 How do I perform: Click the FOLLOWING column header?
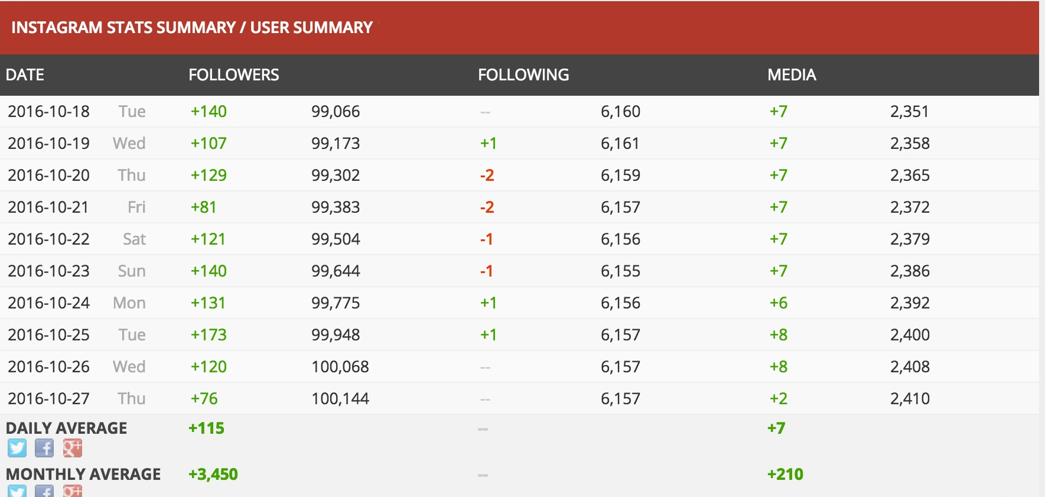[x=523, y=75]
